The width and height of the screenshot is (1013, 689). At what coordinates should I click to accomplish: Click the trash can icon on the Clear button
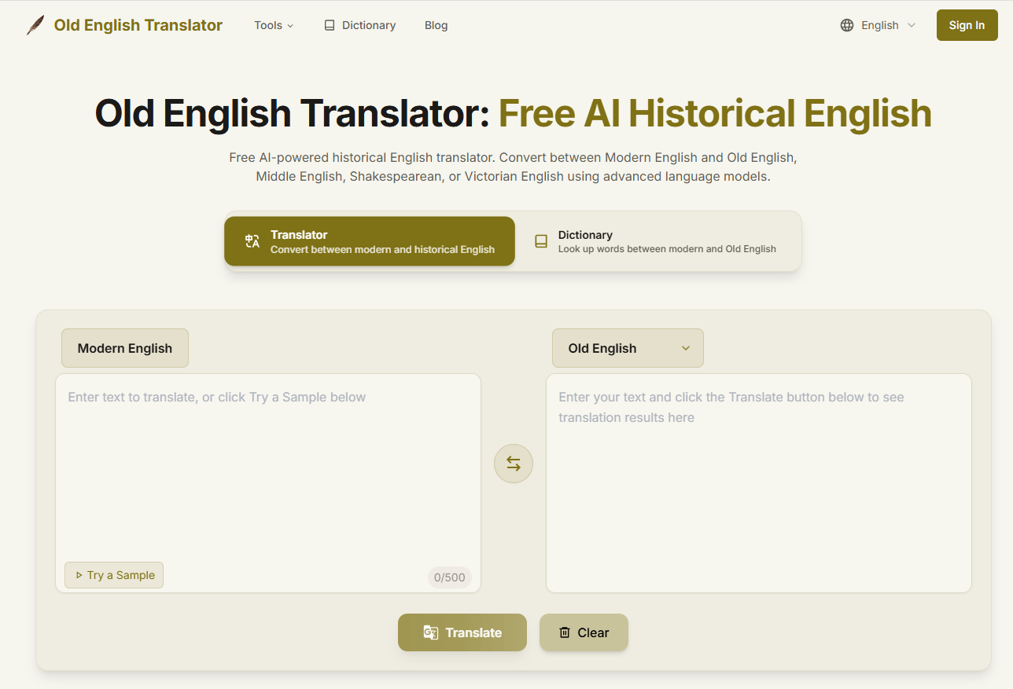565,632
